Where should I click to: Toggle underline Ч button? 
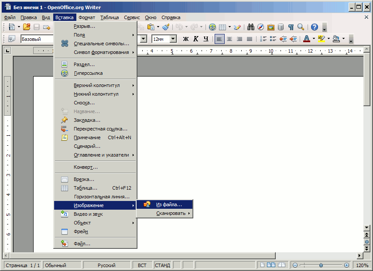pyautogui.click(x=206, y=39)
